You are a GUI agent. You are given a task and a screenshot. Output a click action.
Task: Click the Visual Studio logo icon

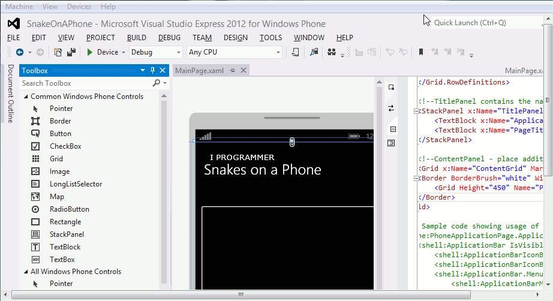[14, 23]
